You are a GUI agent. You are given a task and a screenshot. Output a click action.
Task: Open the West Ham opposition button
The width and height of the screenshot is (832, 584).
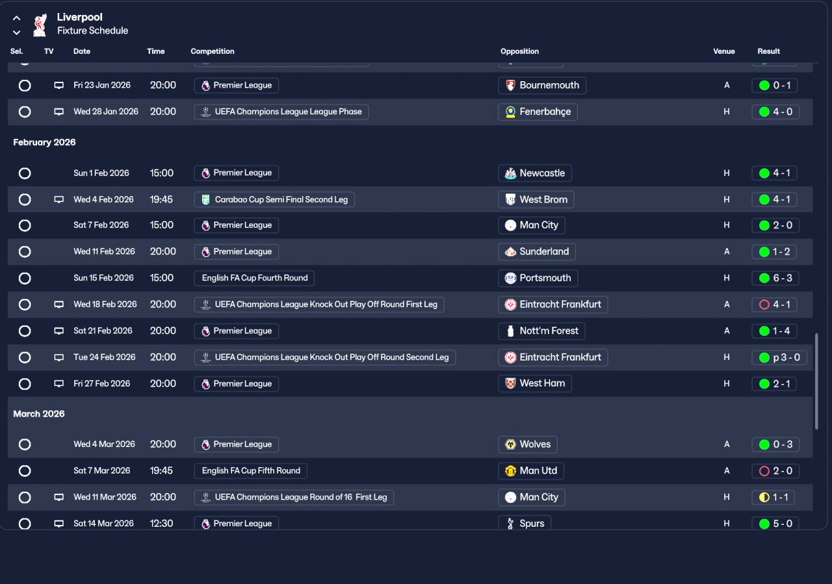point(536,383)
